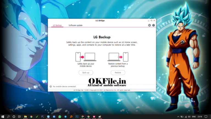Click the phone-to-laptop backup illustration
The image size is (211, 119).
pyautogui.click(x=86, y=57)
